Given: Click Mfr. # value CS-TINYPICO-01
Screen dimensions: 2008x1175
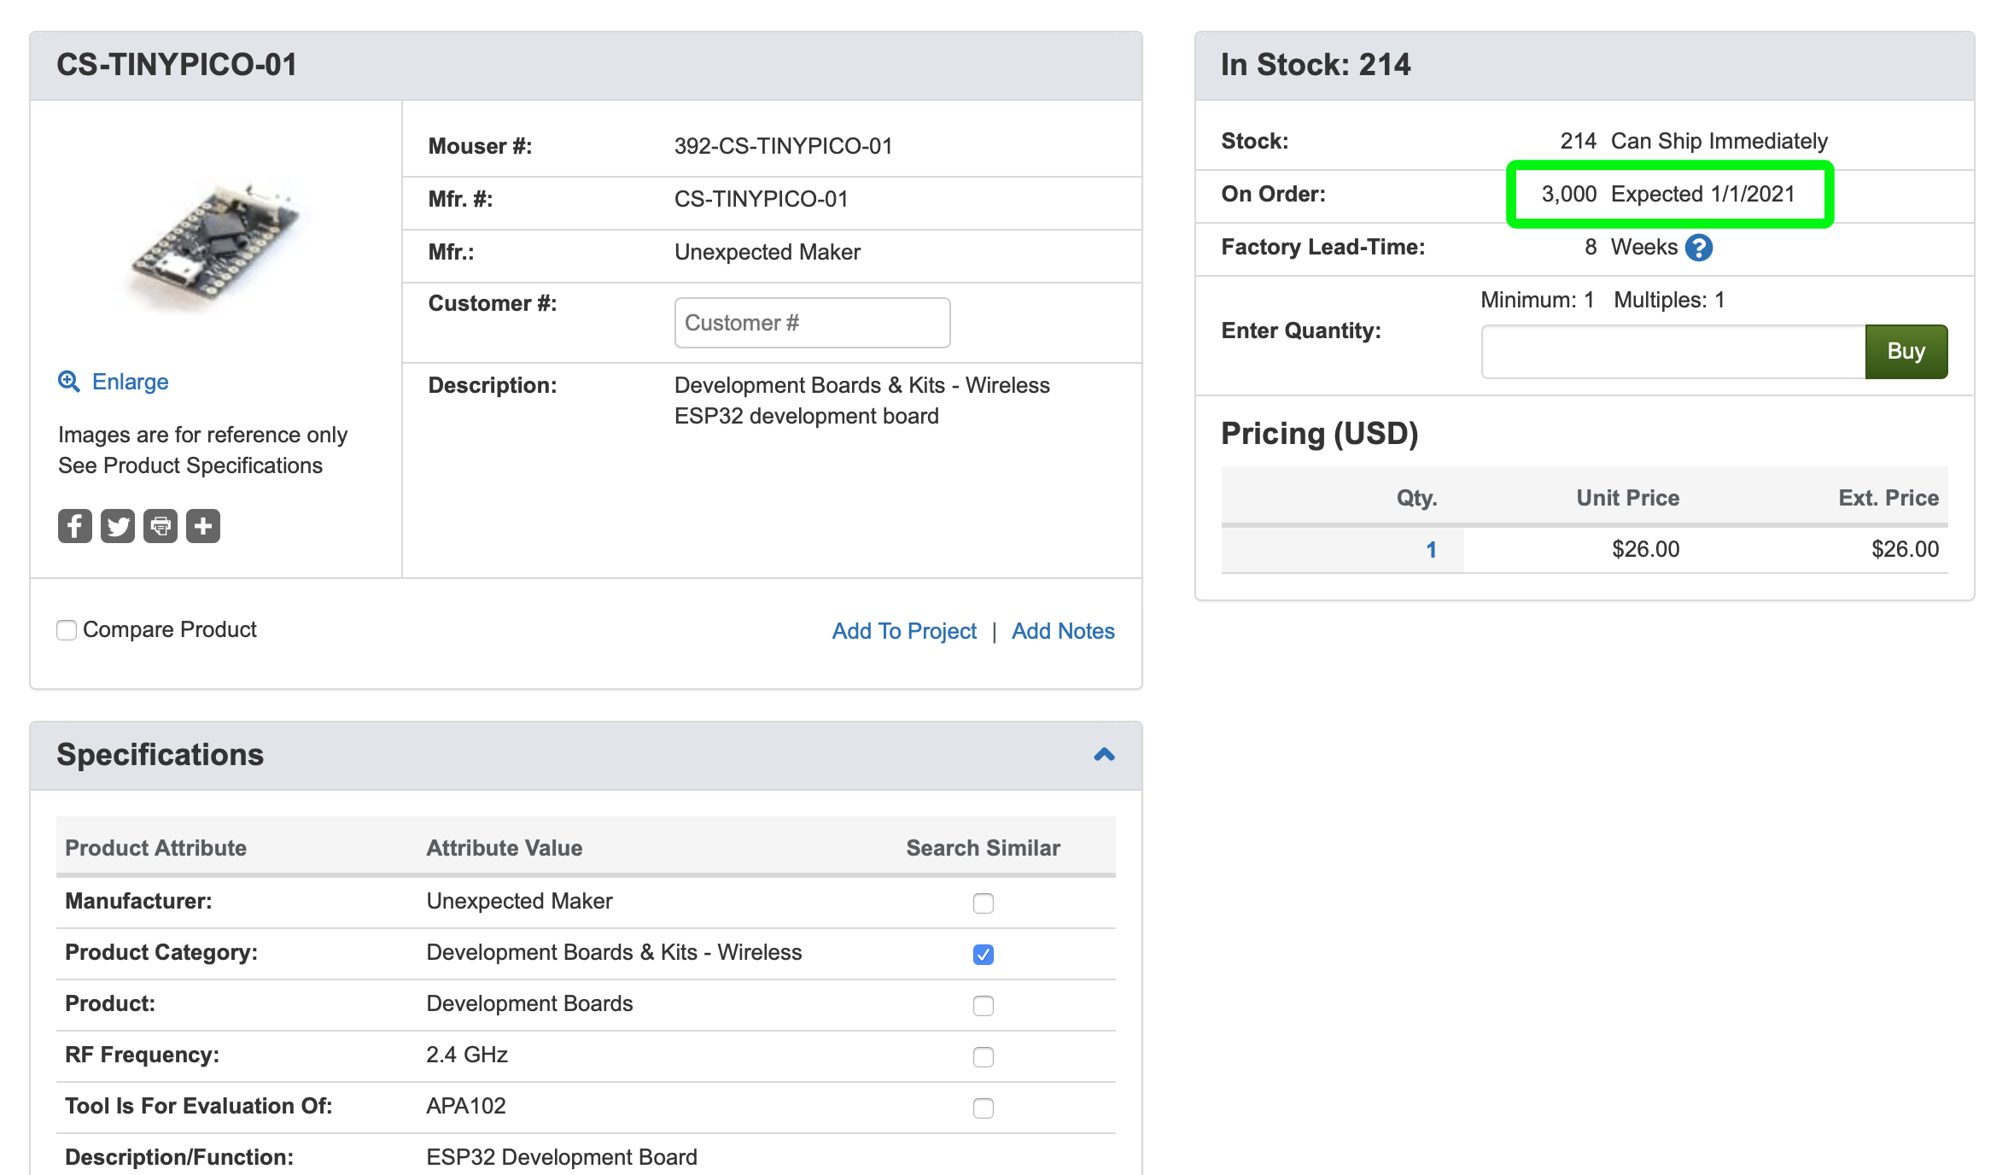Looking at the screenshot, I should [x=761, y=199].
